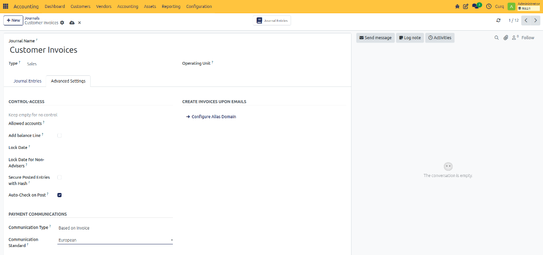This screenshot has height=255, width=543.
Task: Uncheck the Auto-Check on Post checkbox
Action: 59,195
